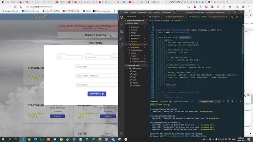Click the new terminal plus icon
This screenshot has height=142, width=253.
point(224,101)
